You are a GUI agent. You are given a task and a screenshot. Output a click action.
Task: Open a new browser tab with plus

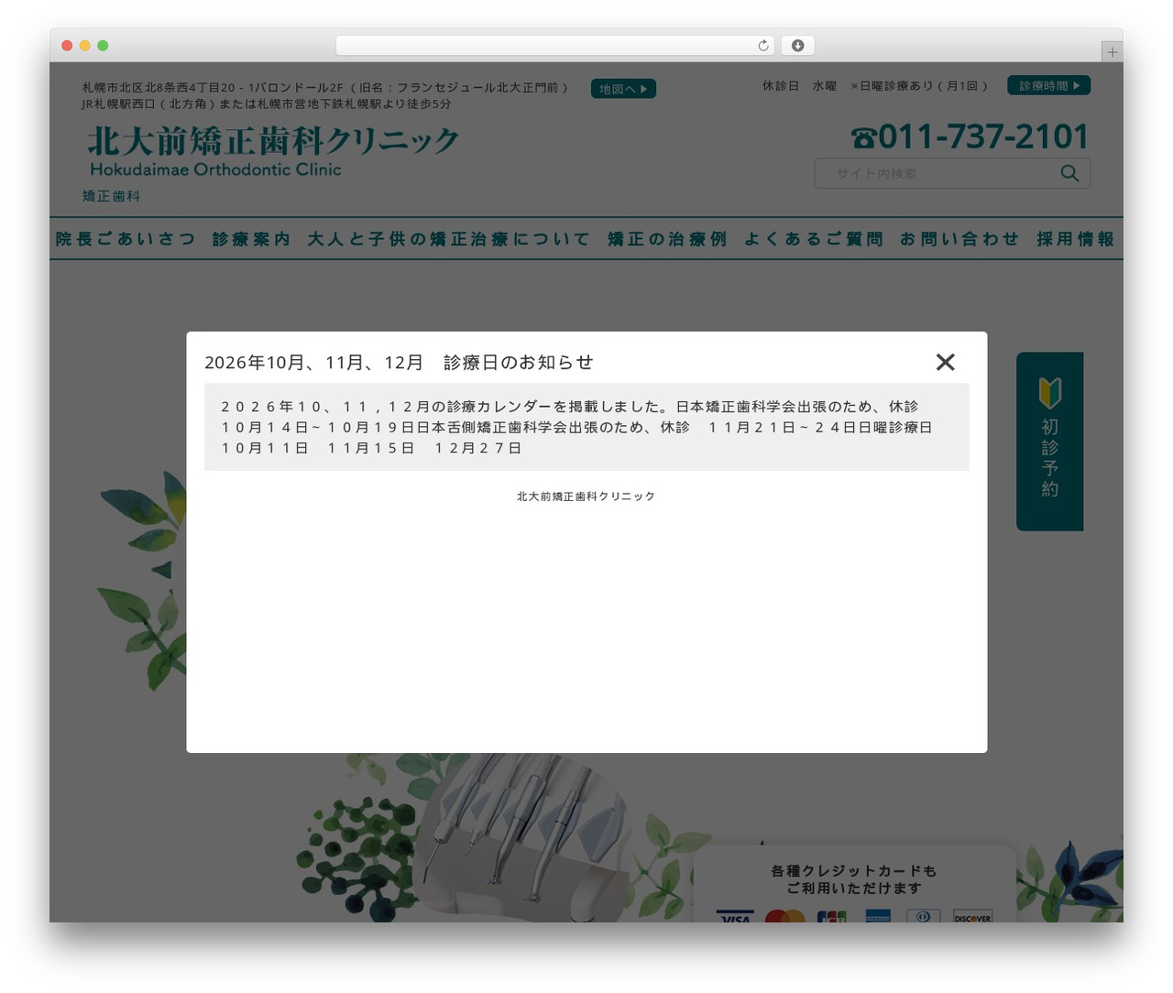click(x=1113, y=52)
